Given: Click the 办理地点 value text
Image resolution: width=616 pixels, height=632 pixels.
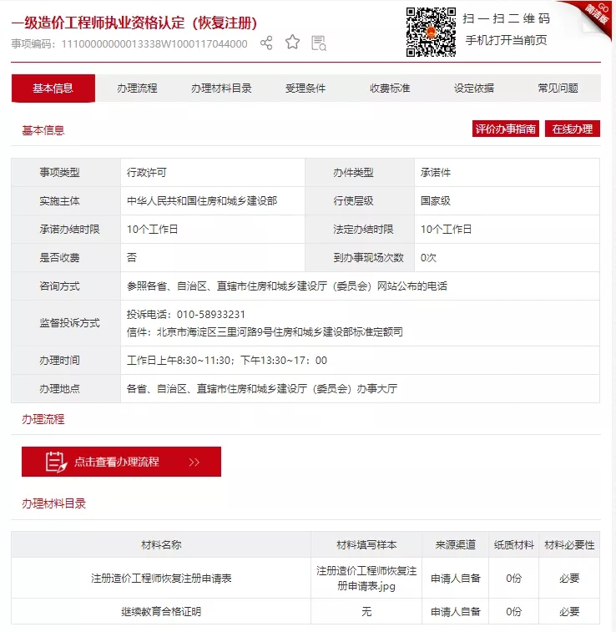Looking at the screenshot, I should [262, 388].
